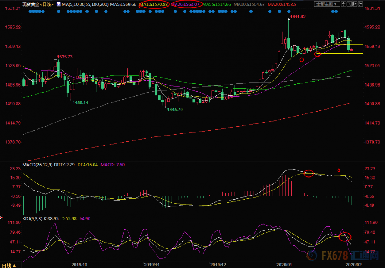385x268 pixels.
Task: Click the 2020/02 date on the time axis
Action: [353, 265]
